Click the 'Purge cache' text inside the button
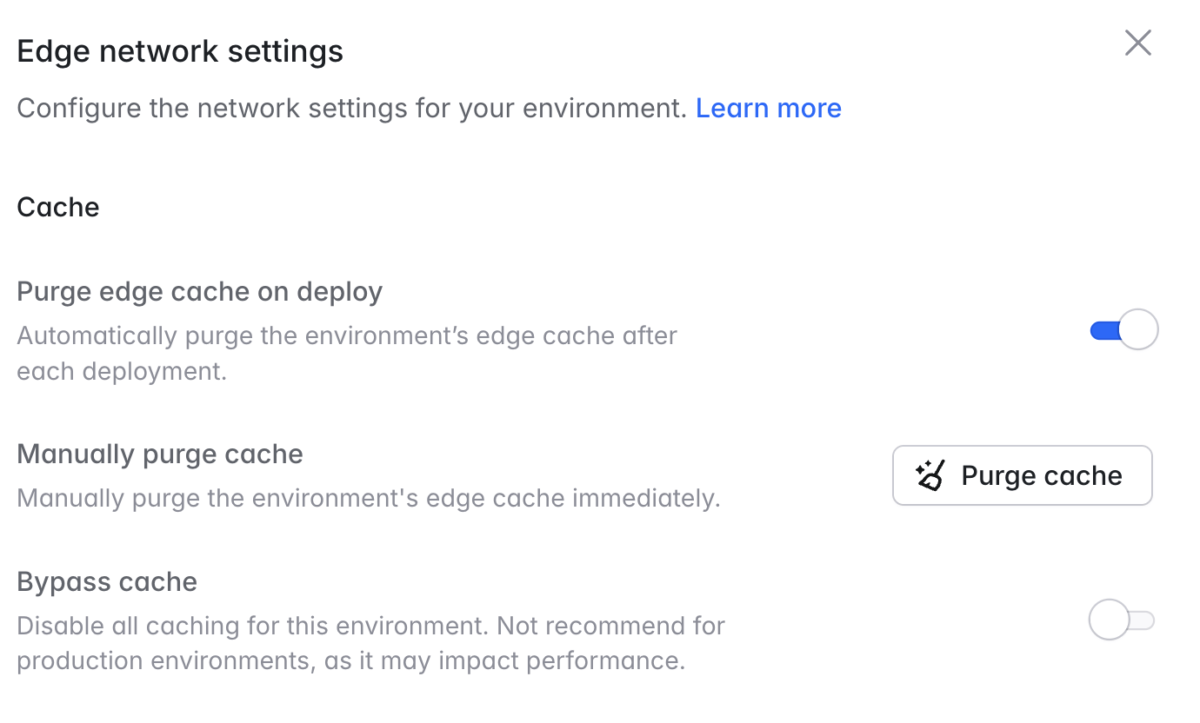 (x=1042, y=475)
